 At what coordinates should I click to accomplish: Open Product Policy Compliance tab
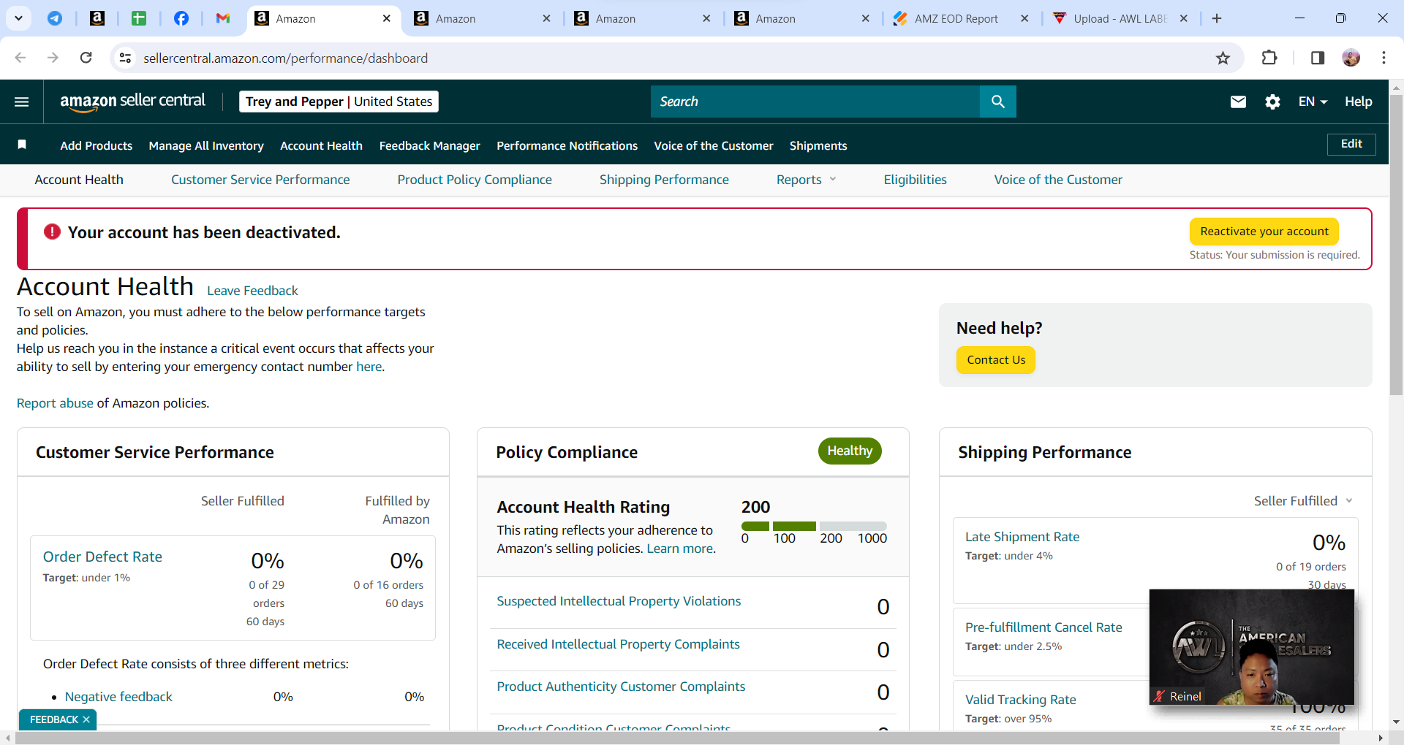(475, 180)
